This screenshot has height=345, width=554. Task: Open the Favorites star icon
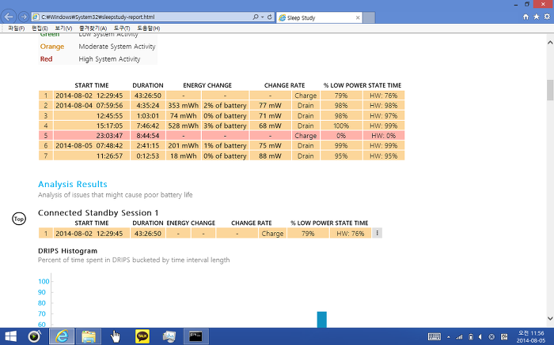536,16
